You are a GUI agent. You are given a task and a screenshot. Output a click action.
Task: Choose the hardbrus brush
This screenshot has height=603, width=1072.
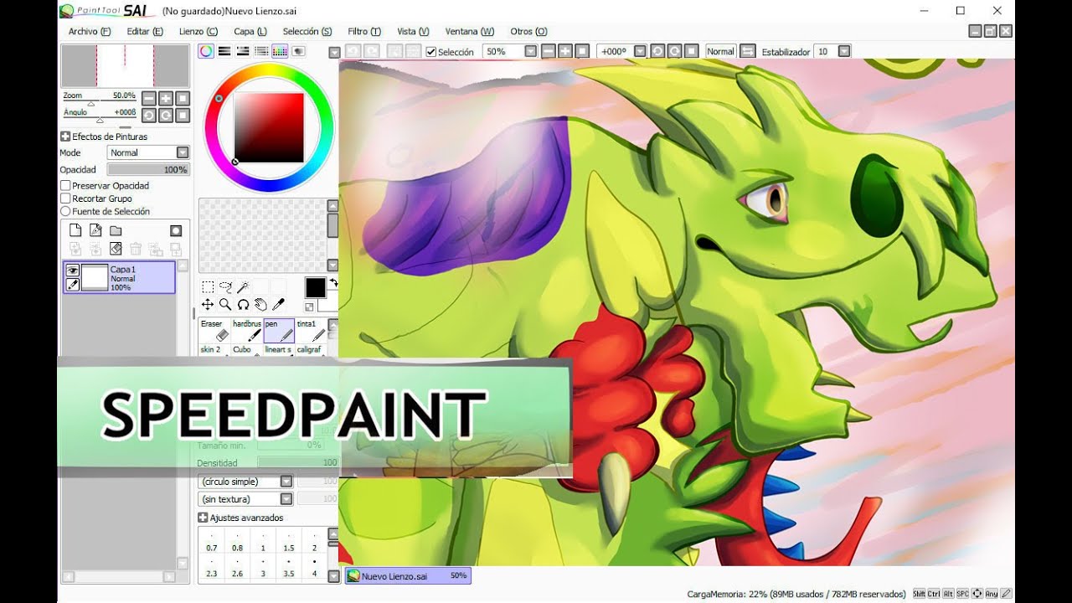[247, 332]
